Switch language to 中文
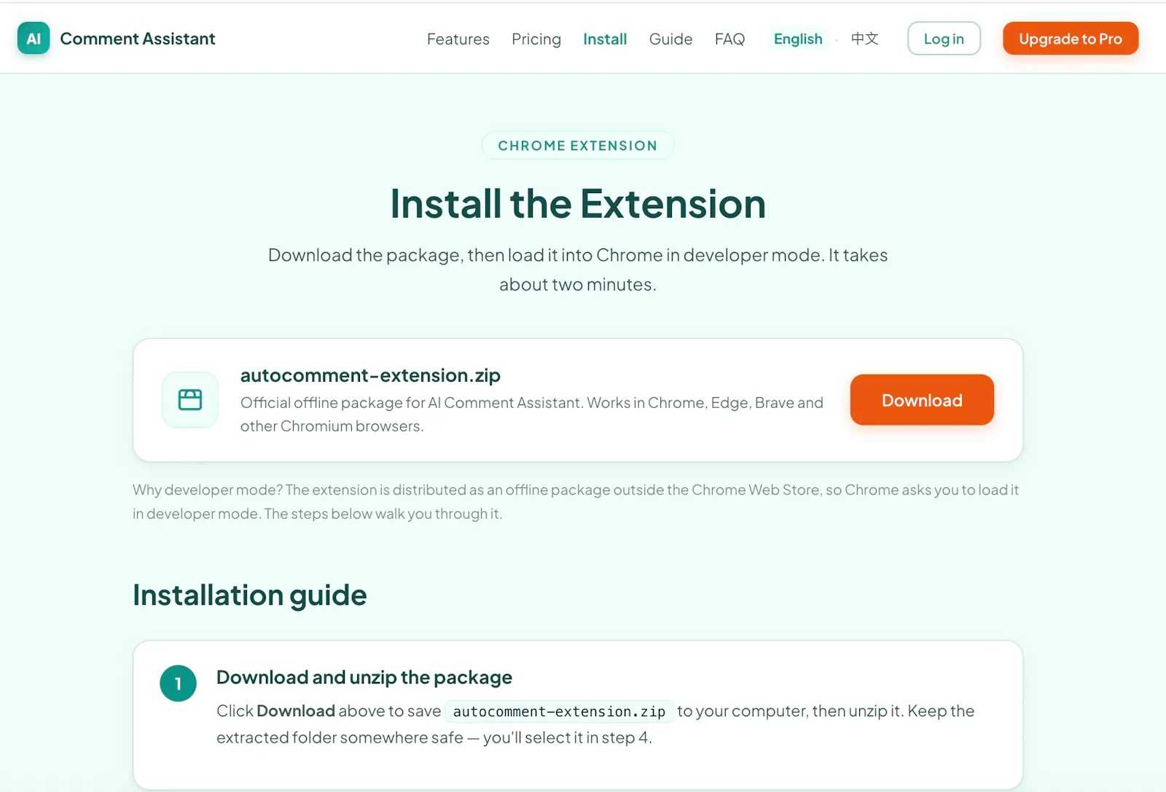The image size is (1166, 792). click(x=864, y=39)
